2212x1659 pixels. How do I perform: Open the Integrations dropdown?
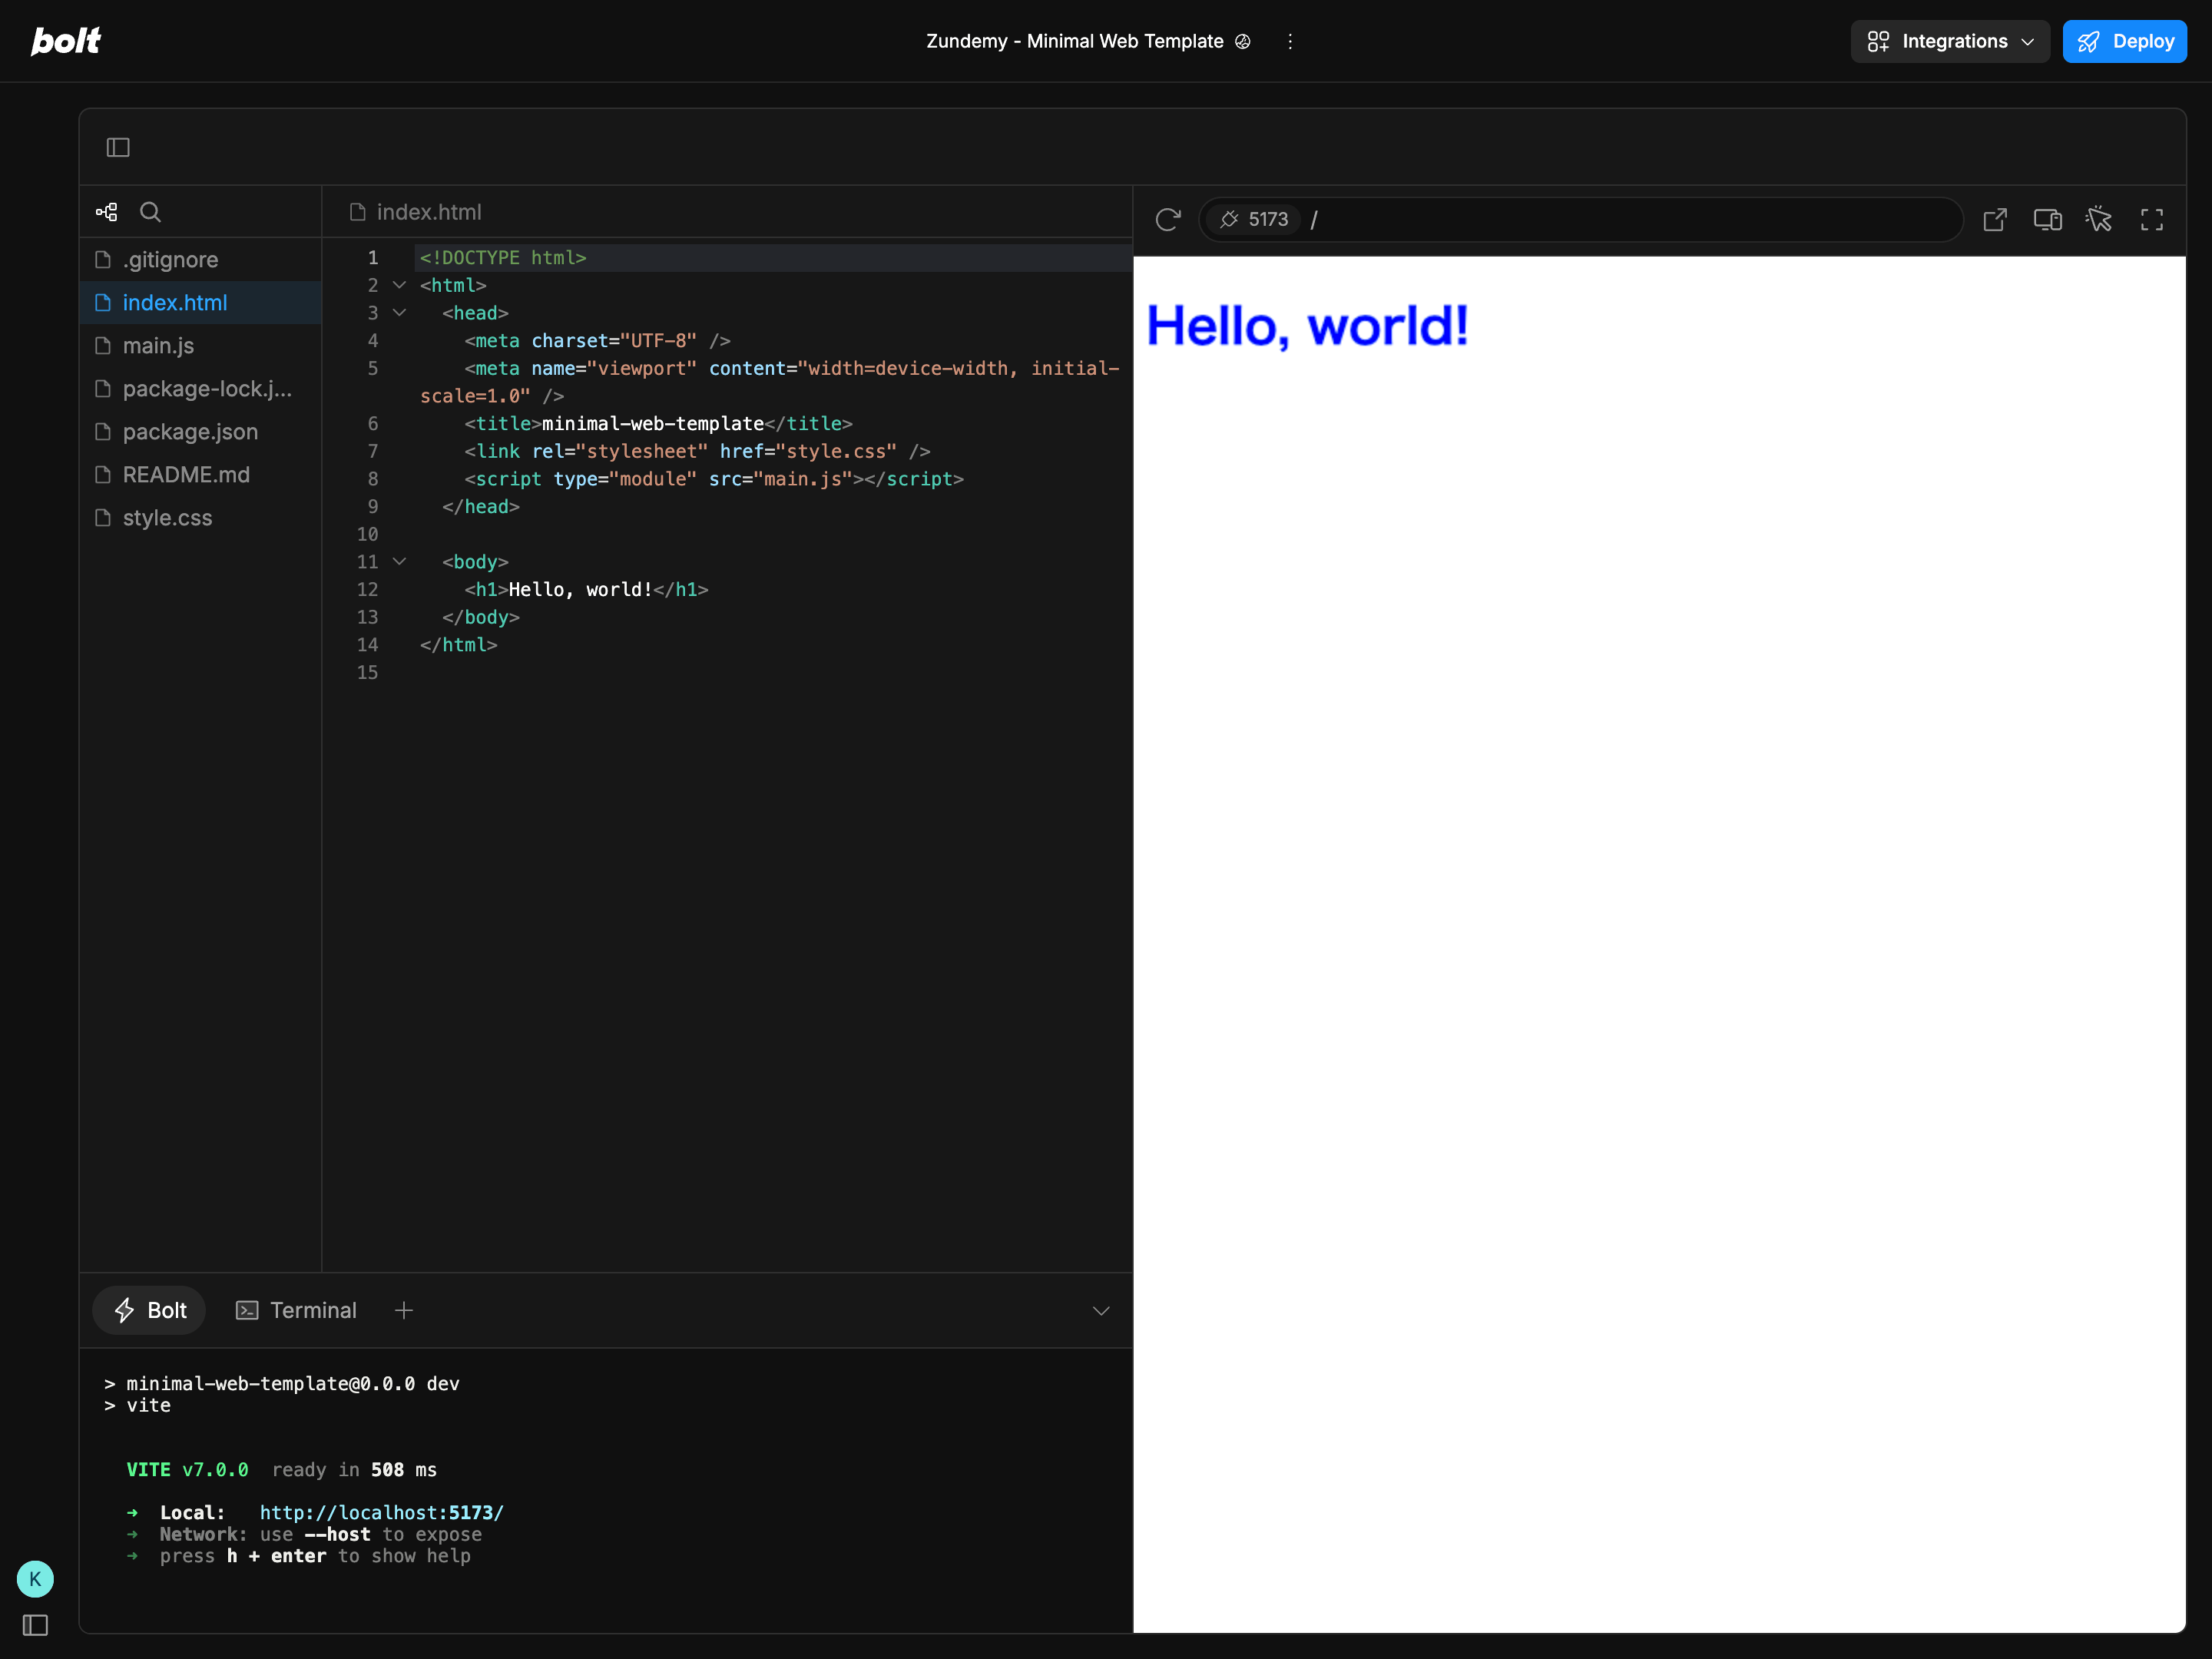pyautogui.click(x=1950, y=41)
